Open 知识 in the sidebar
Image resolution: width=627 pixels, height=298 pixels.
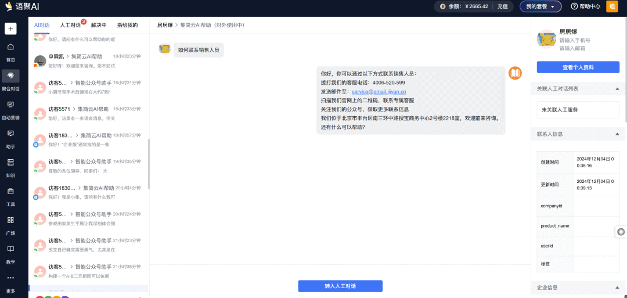pyautogui.click(x=10, y=168)
